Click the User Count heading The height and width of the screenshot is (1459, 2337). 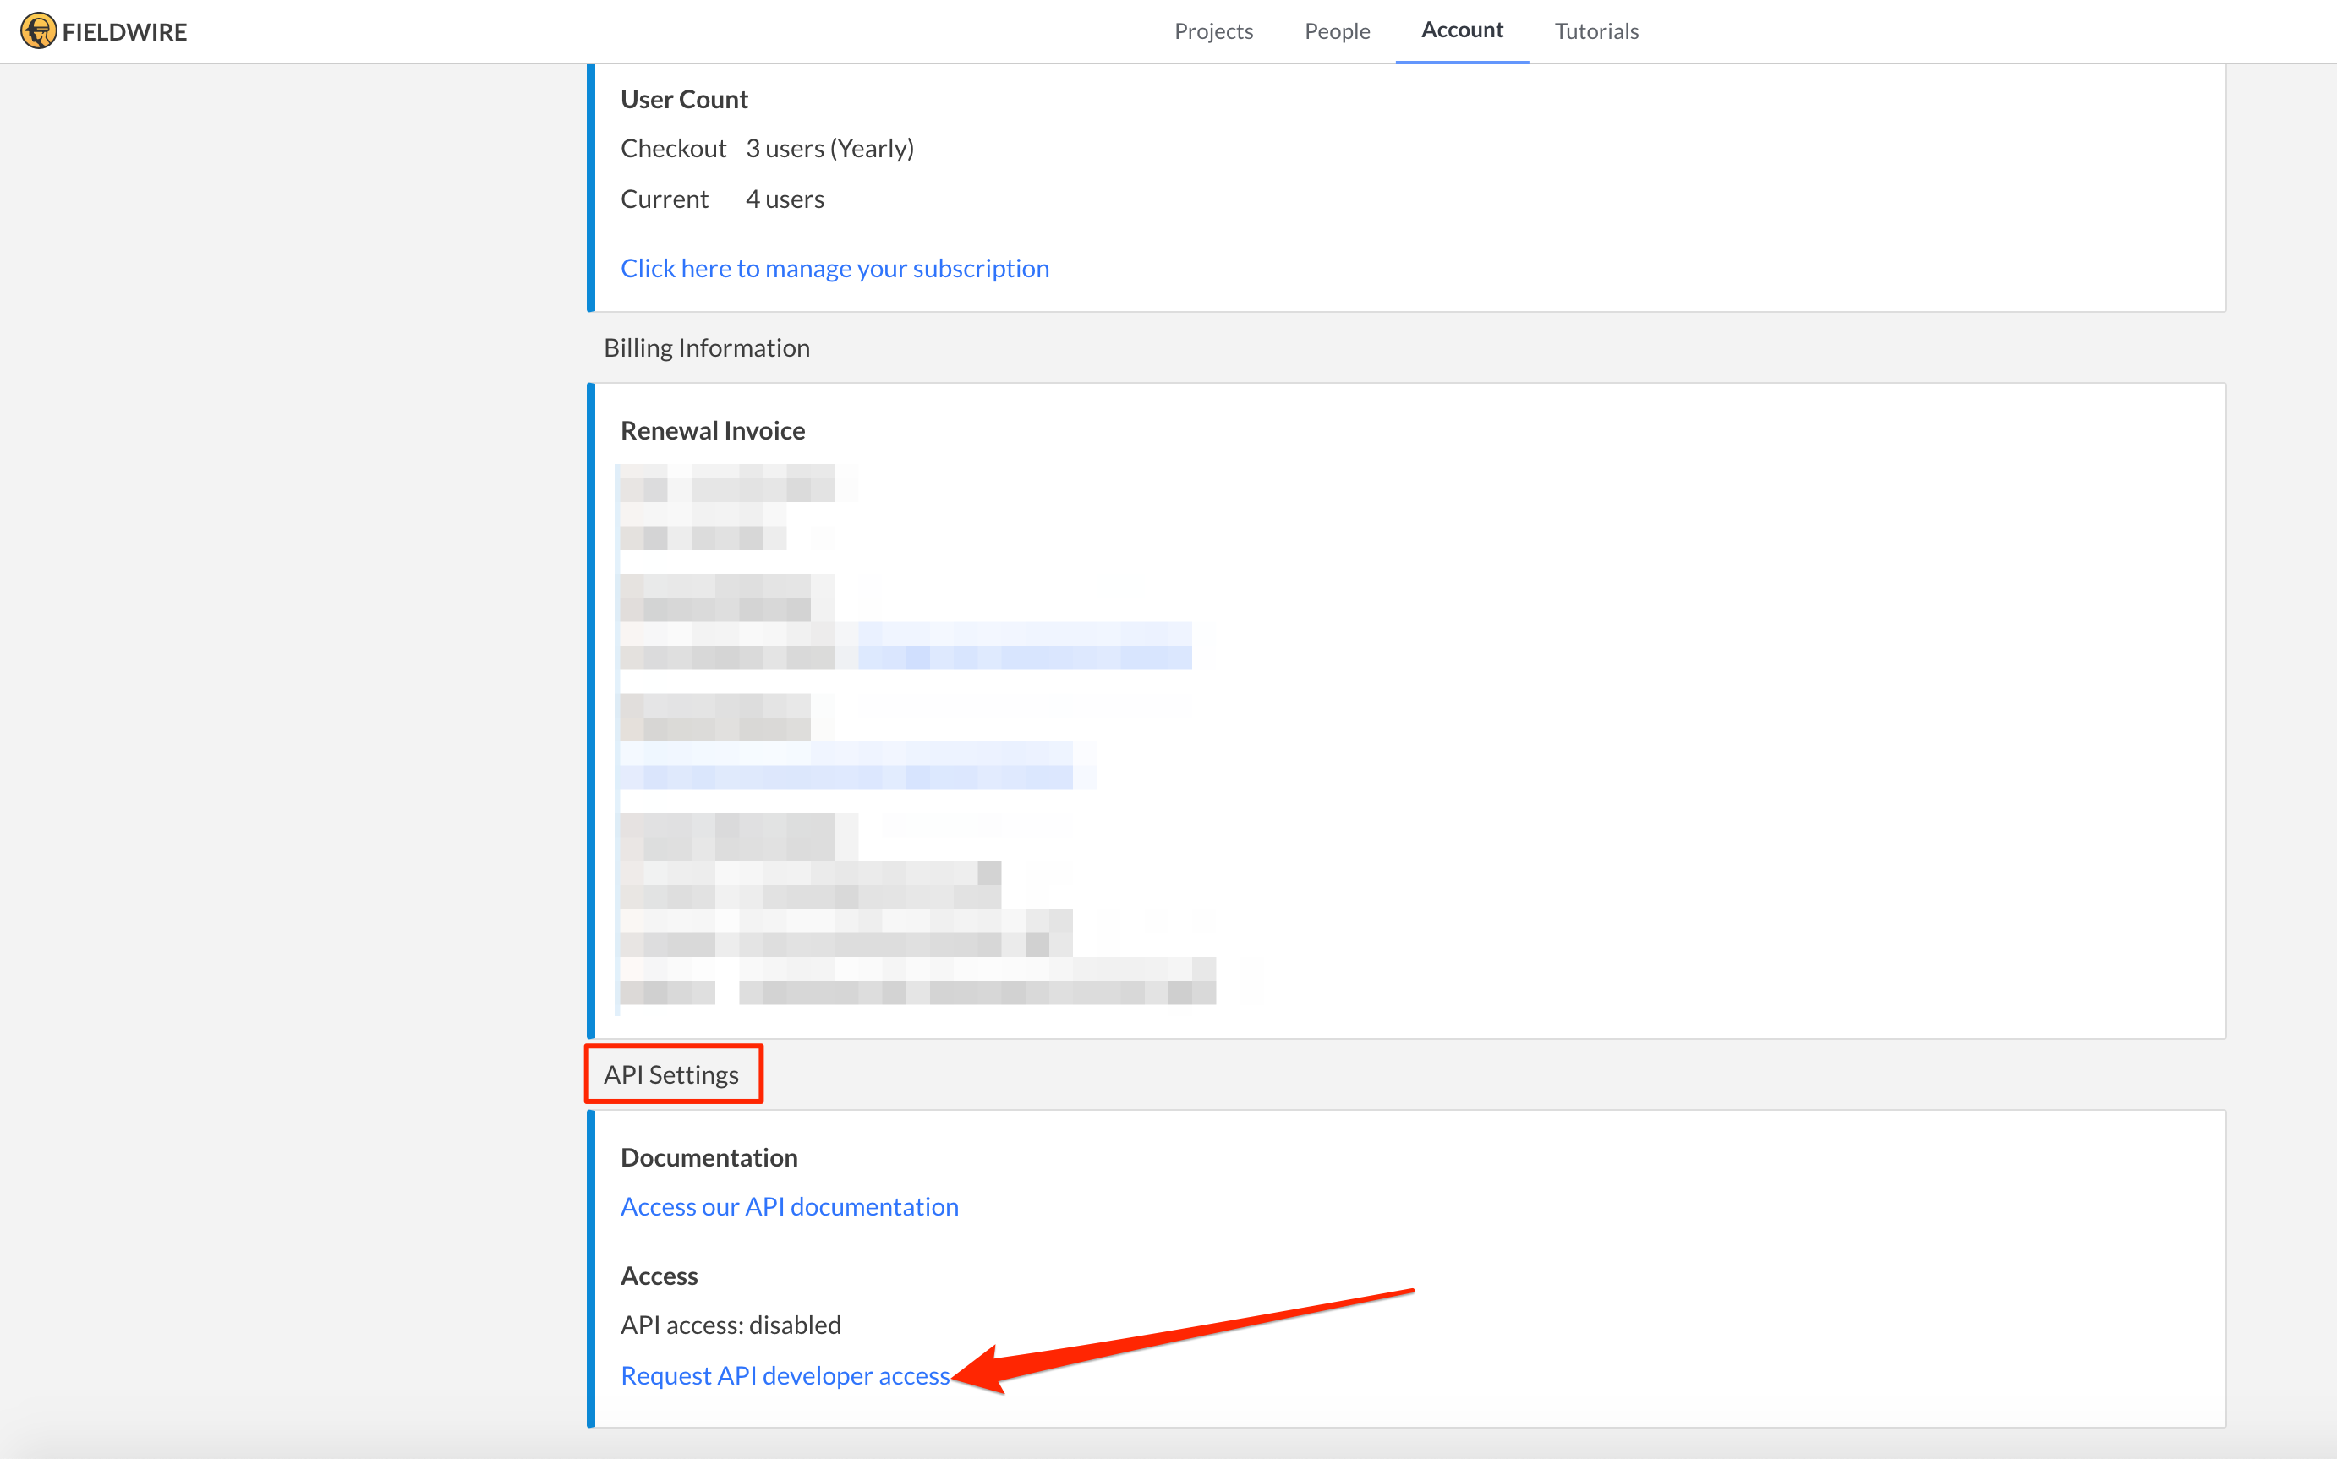[684, 100]
